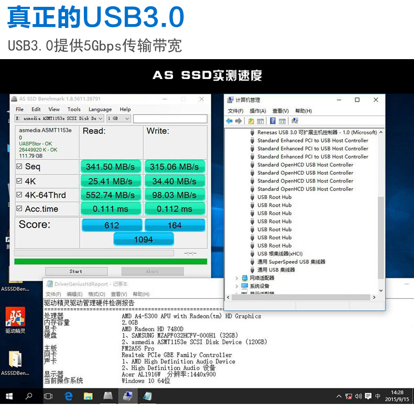The image size is (414, 405).
Task: Click the Forward arrow in 计算机管理 toolbar
Action: tap(238, 121)
